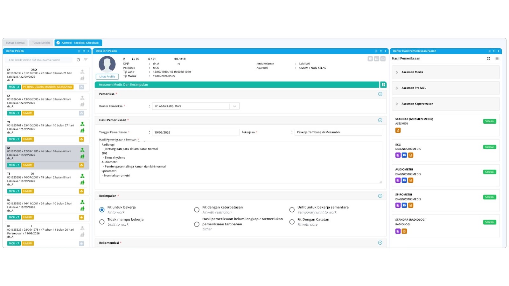Click the green grid layout icon beside Asesmen Medis Dan Kesimpulan
Screen dimensions: 509x286
[x=383, y=85]
